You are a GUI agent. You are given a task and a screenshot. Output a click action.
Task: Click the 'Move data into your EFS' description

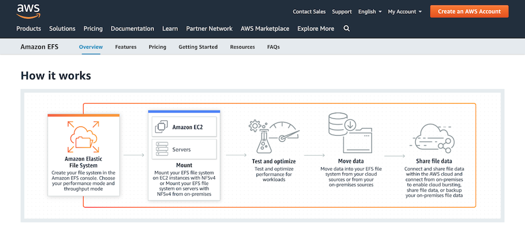(351, 177)
